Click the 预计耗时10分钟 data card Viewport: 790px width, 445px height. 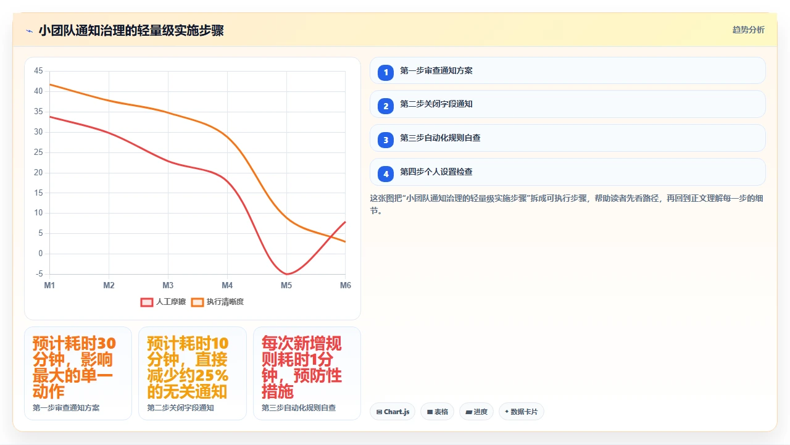193,373
